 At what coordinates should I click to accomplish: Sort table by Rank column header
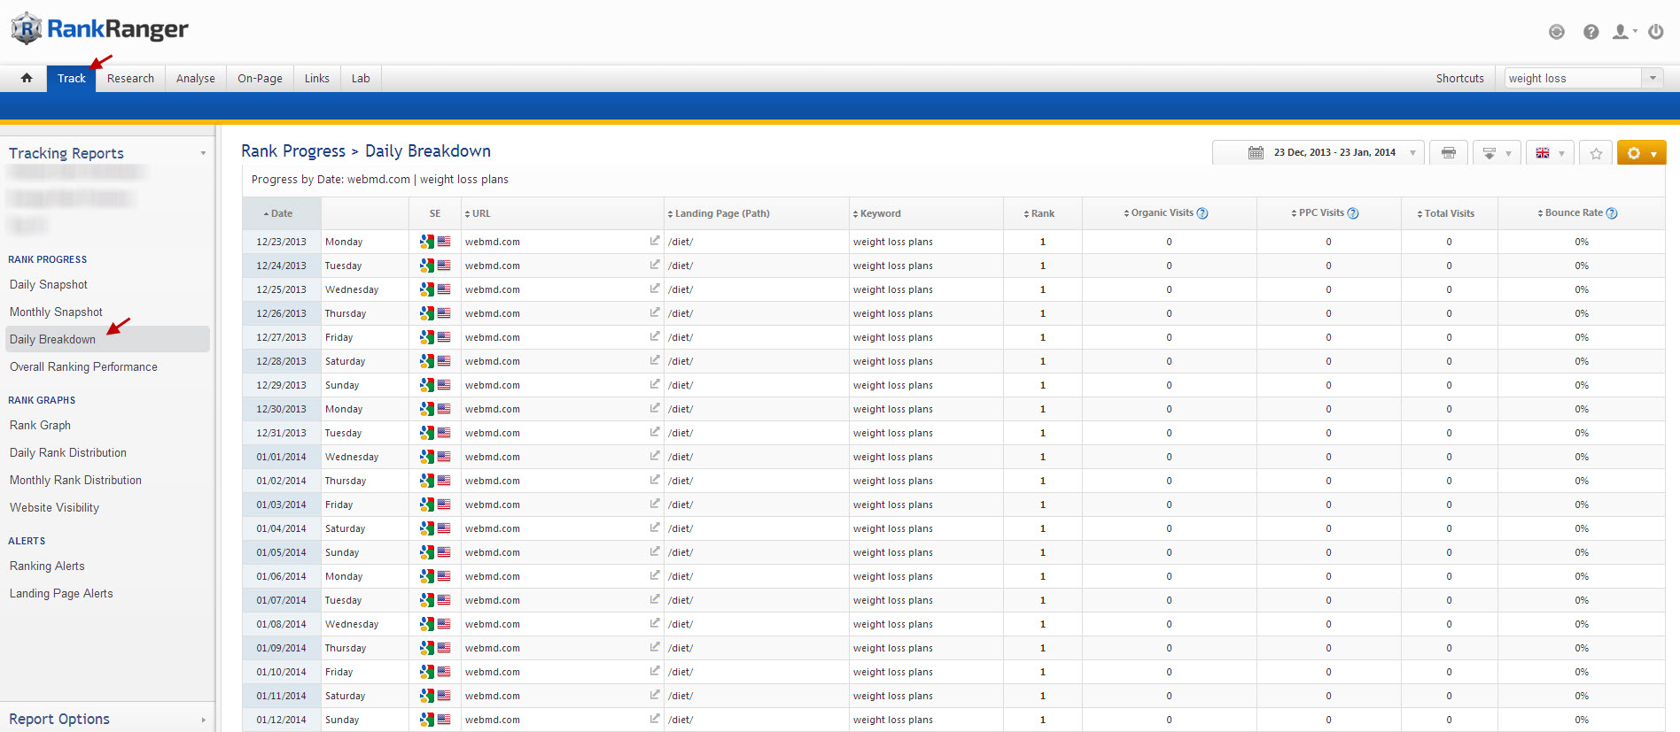(1042, 213)
